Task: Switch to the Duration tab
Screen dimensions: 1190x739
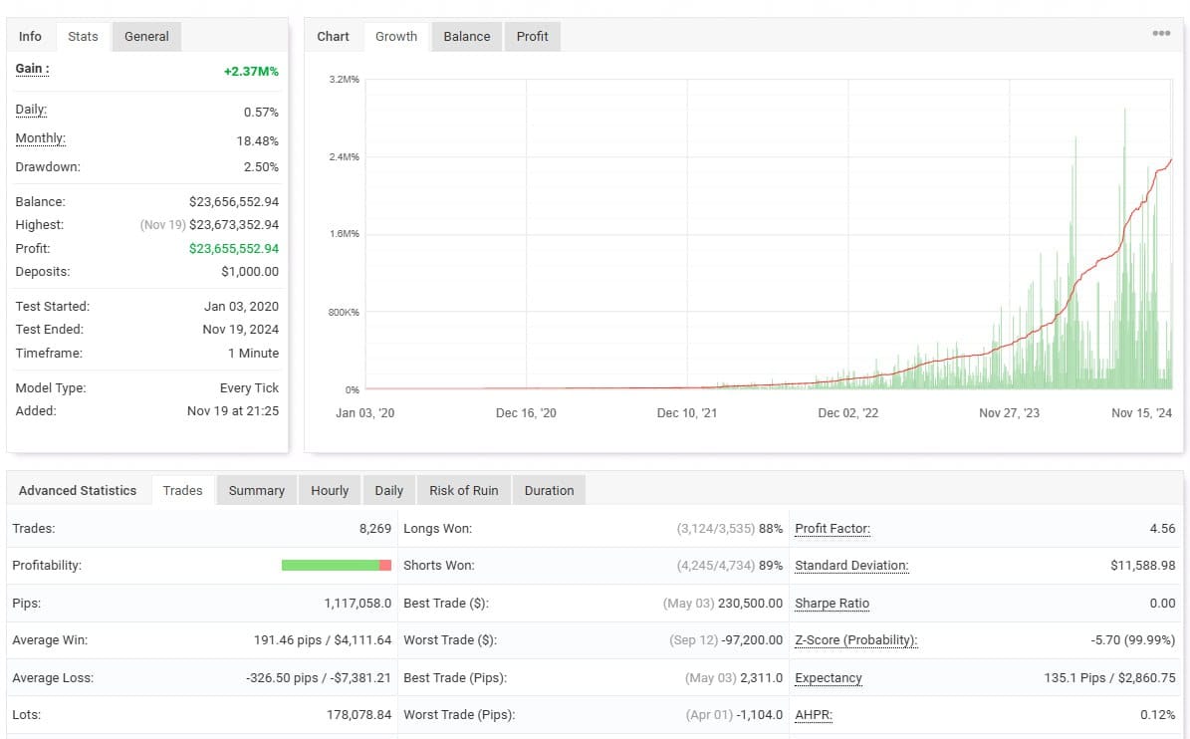Action: point(549,490)
